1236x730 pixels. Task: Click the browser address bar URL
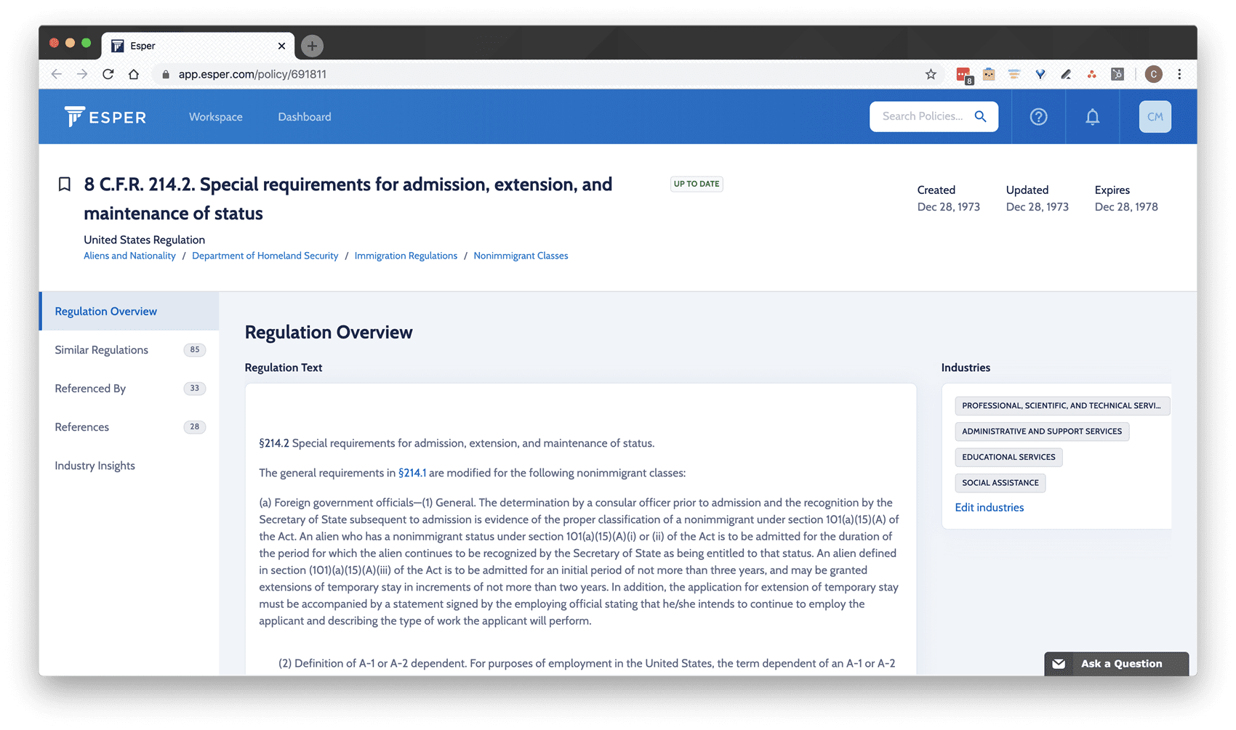(252, 74)
